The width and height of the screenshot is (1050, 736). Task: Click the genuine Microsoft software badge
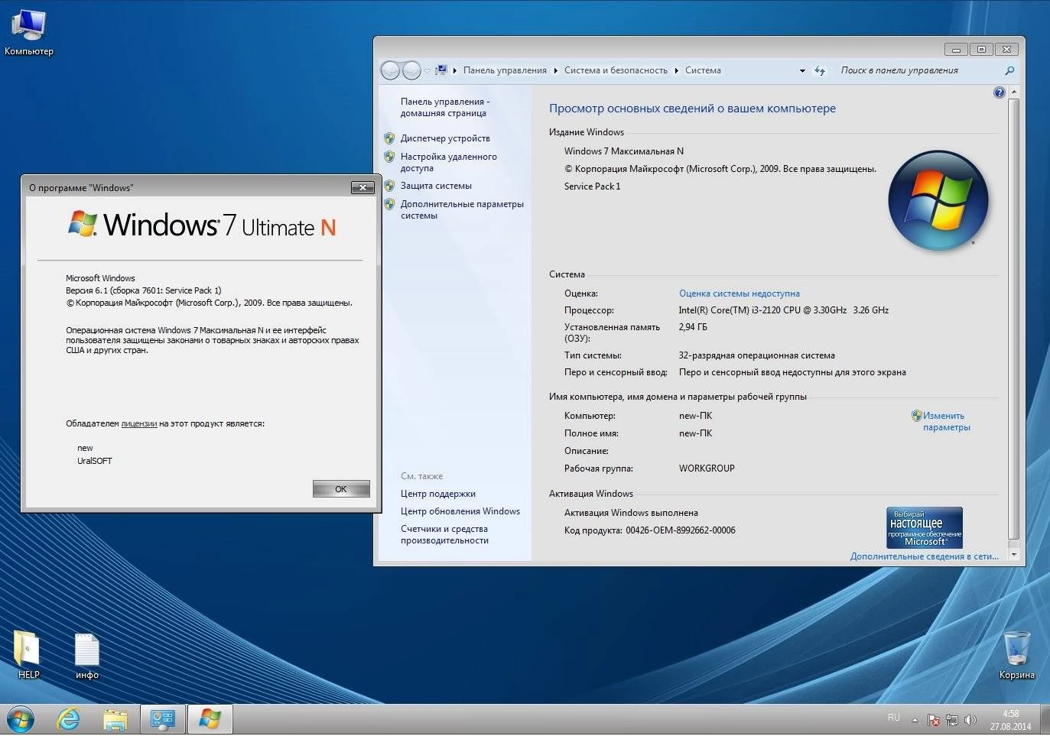tap(925, 528)
